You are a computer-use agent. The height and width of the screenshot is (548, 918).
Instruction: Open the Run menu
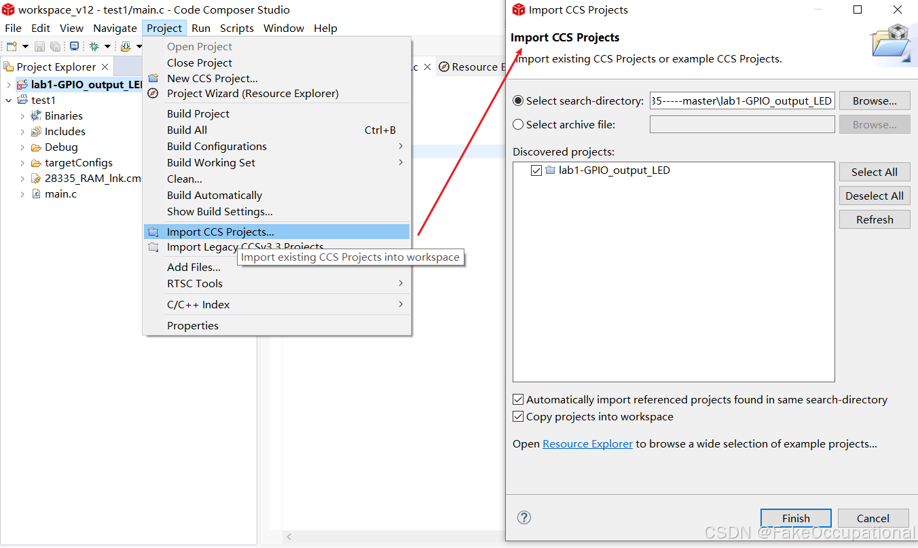pos(201,28)
